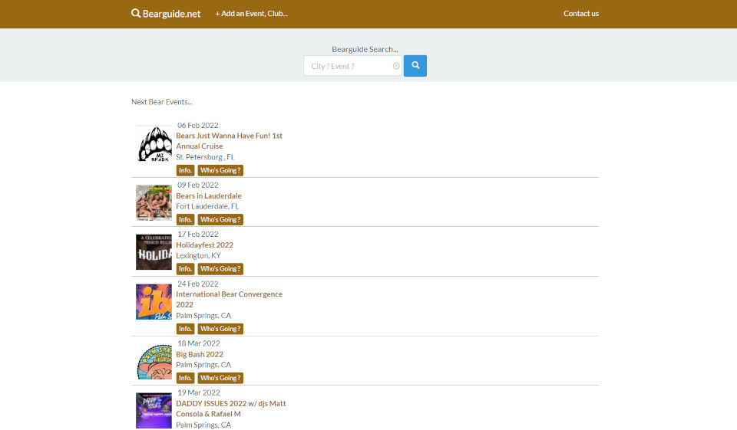Viewport: 737px width, 430px height.
Task: Click the Bears in Lauderdale event image
Action: [154, 202]
